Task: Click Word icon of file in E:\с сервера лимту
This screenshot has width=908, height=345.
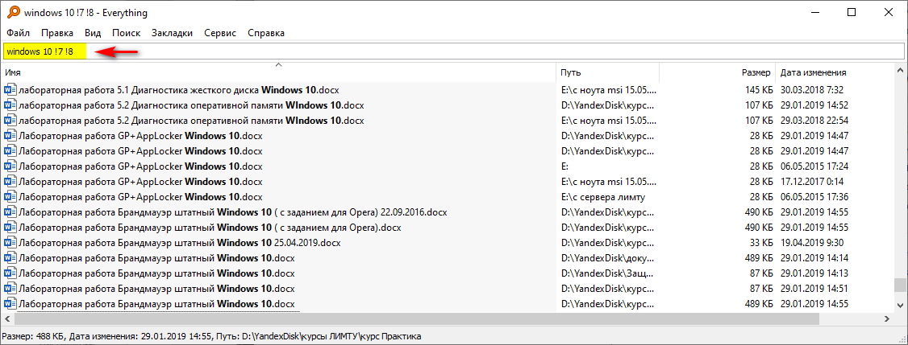Action: (10, 197)
